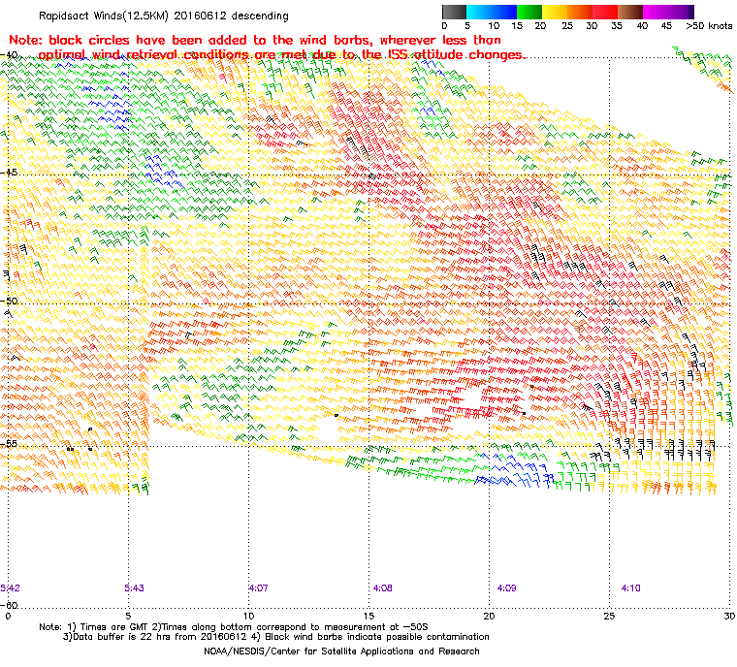Click the '-40' latitude axis label
Image resolution: width=737 pixels, height=667 pixels.
(9, 55)
